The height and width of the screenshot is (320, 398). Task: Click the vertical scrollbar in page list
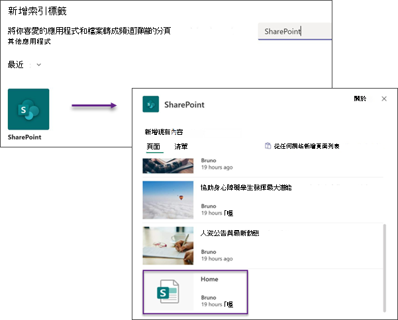[384, 268]
